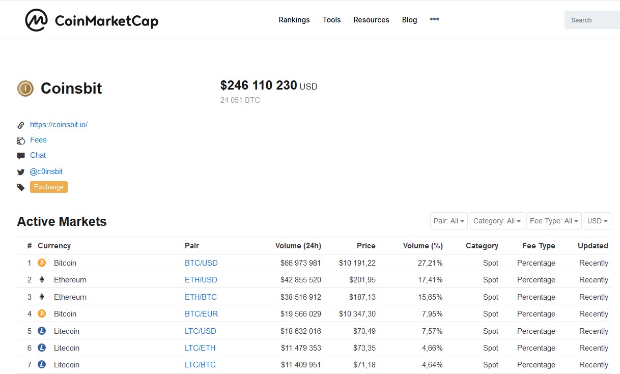Click the speech bubble icon beside Chat

[21, 156]
